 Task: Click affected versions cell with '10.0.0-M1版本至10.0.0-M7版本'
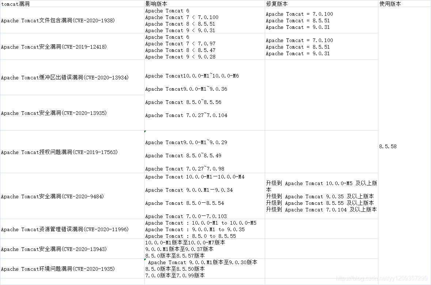point(205,249)
